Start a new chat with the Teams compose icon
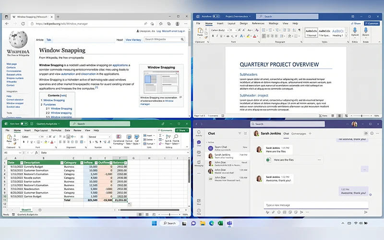The image size is (384, 240). coord(245,133)
